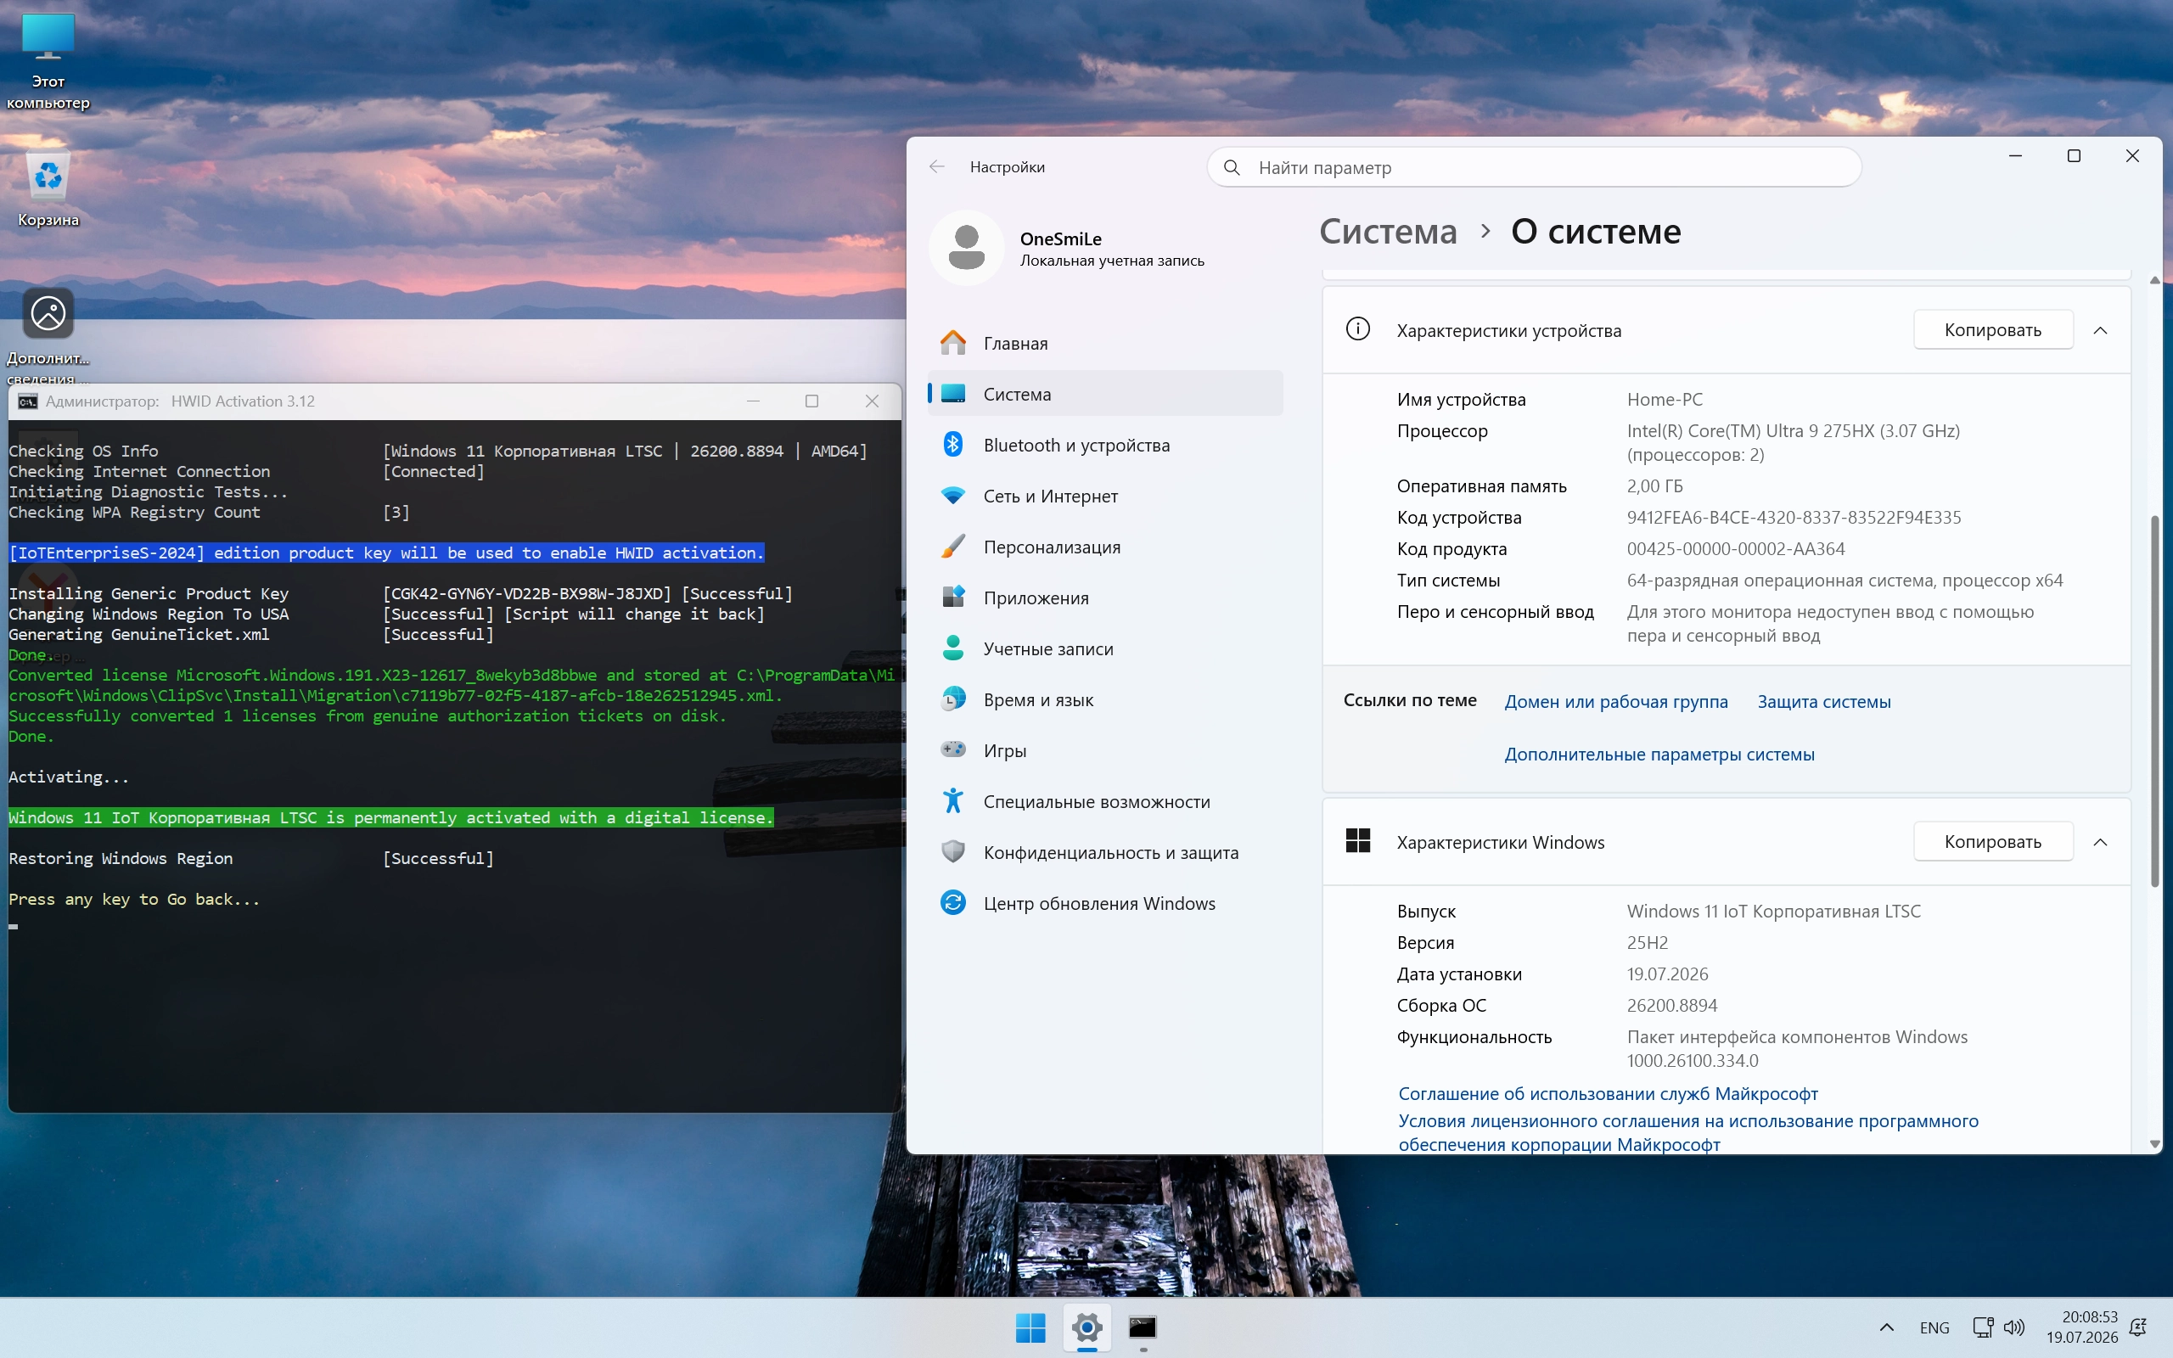
Task: Minimize the HWID Activation console window
Action: tap(754, 401)
